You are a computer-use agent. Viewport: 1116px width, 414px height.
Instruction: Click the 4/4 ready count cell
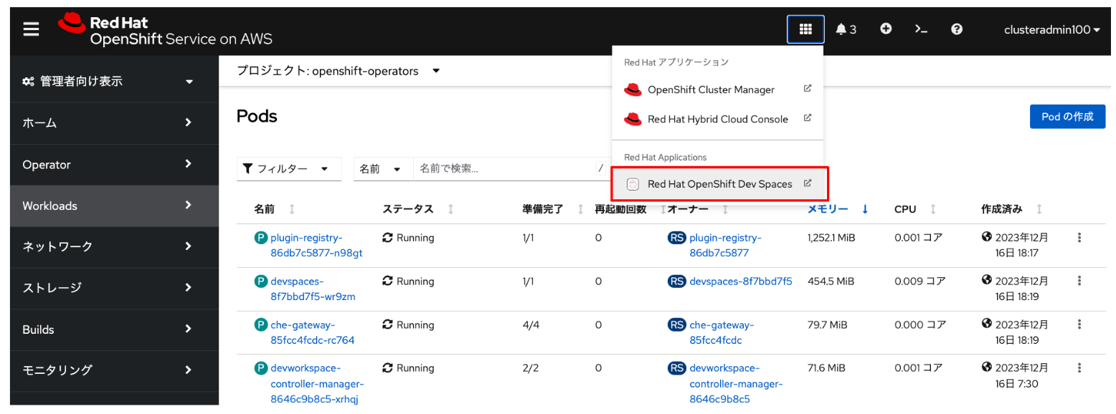[x=531, y=324]
